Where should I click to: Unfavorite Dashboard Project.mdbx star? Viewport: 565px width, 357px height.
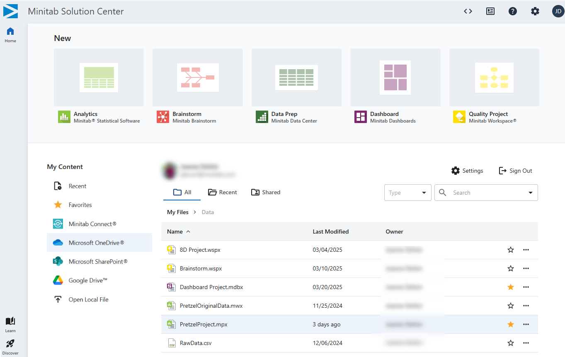coord(511,287)
